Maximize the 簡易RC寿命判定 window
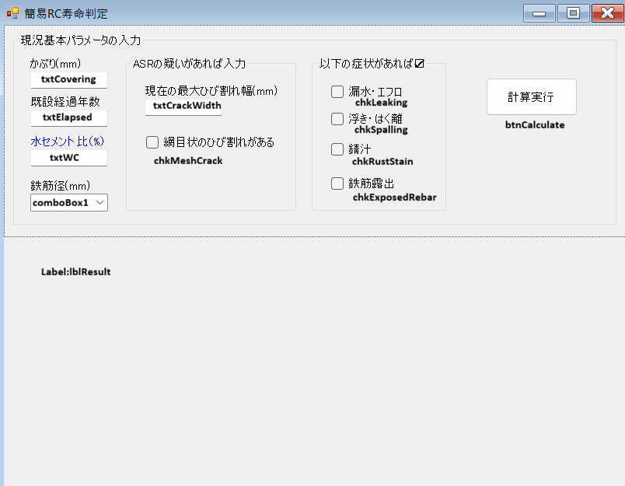The image size is (625, 486). (x=573, y=13)
